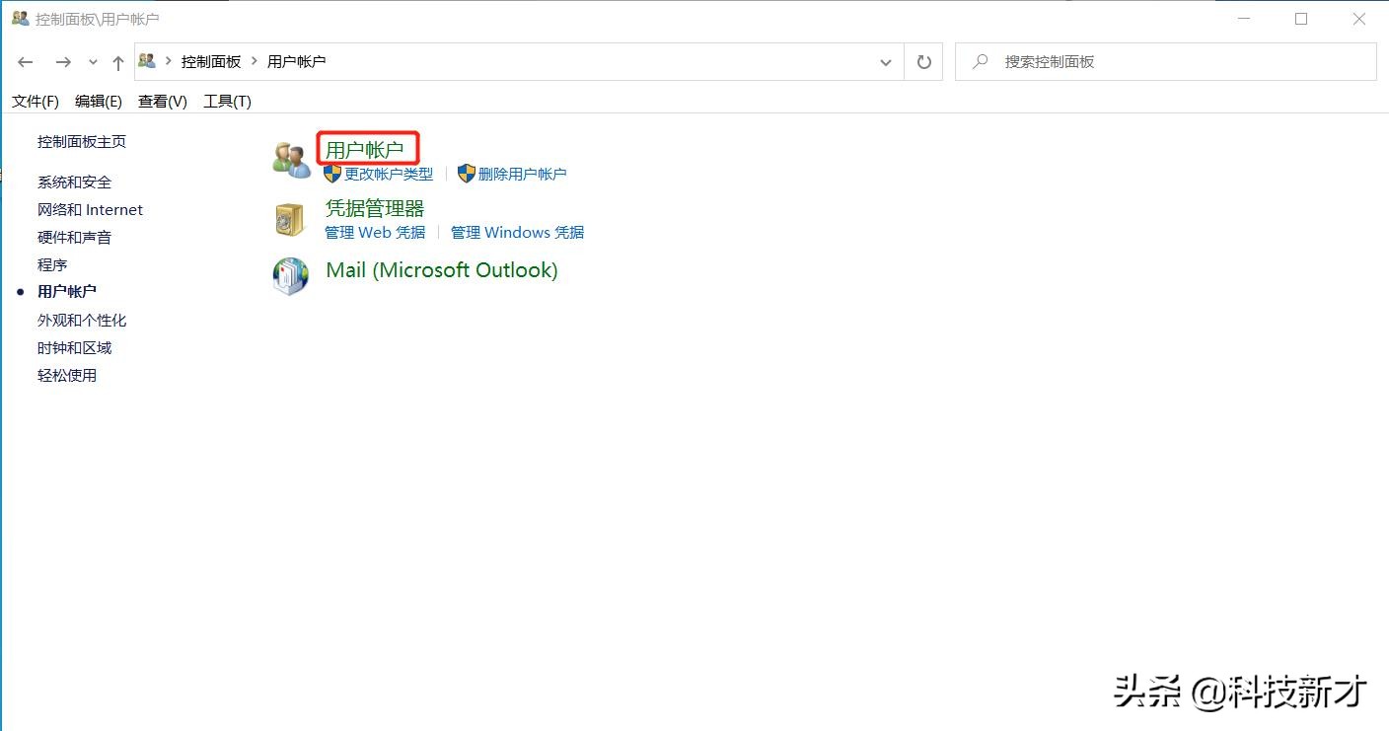Click the window title bar user accounts icon

tap(20, 18)
